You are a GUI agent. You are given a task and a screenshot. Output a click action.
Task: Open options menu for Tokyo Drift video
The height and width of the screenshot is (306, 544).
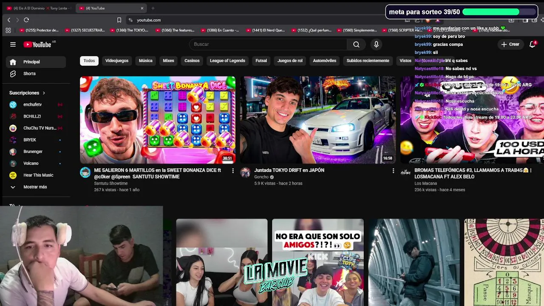393,171
